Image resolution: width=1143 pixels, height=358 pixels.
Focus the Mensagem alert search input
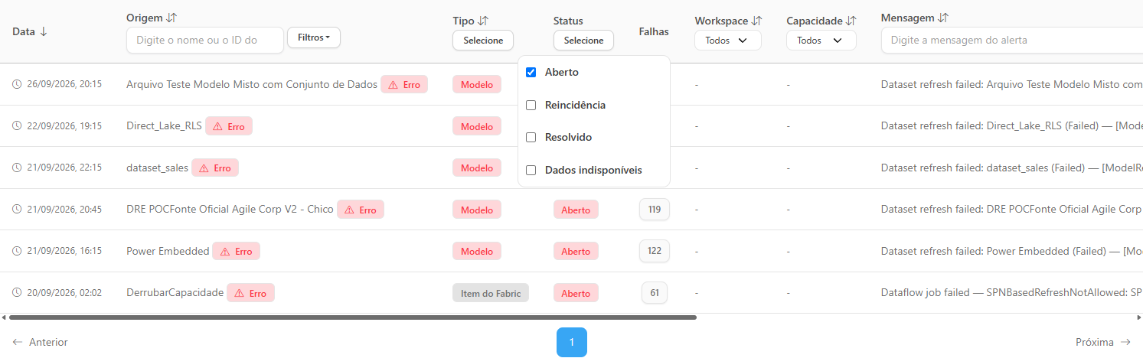pos(1011,40)
